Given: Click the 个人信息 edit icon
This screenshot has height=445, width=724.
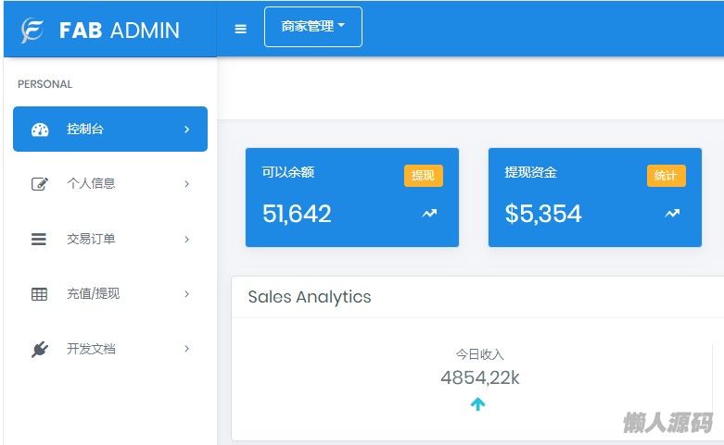Looking at the screenshot, I should [x=40, y=184].
